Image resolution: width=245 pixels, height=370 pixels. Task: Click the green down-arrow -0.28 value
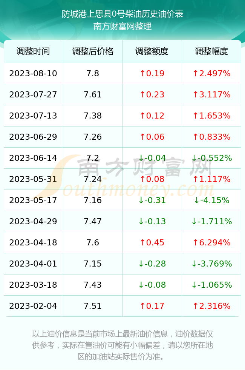[x=152, y=264]
